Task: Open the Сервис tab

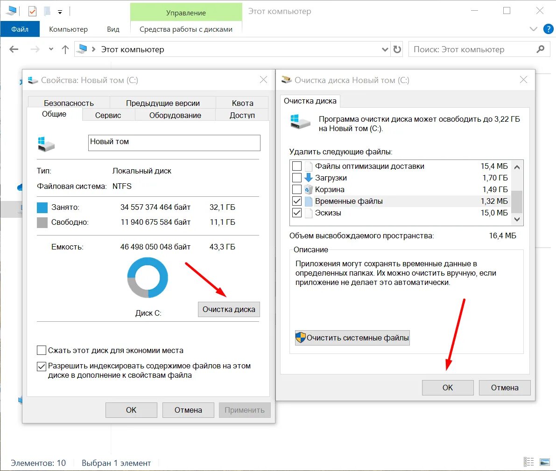Action: coord(108,115)
